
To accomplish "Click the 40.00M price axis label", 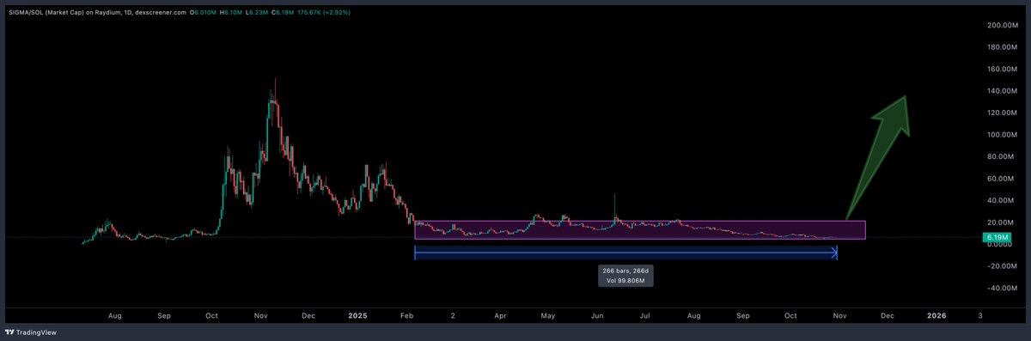I will 1001,201.
